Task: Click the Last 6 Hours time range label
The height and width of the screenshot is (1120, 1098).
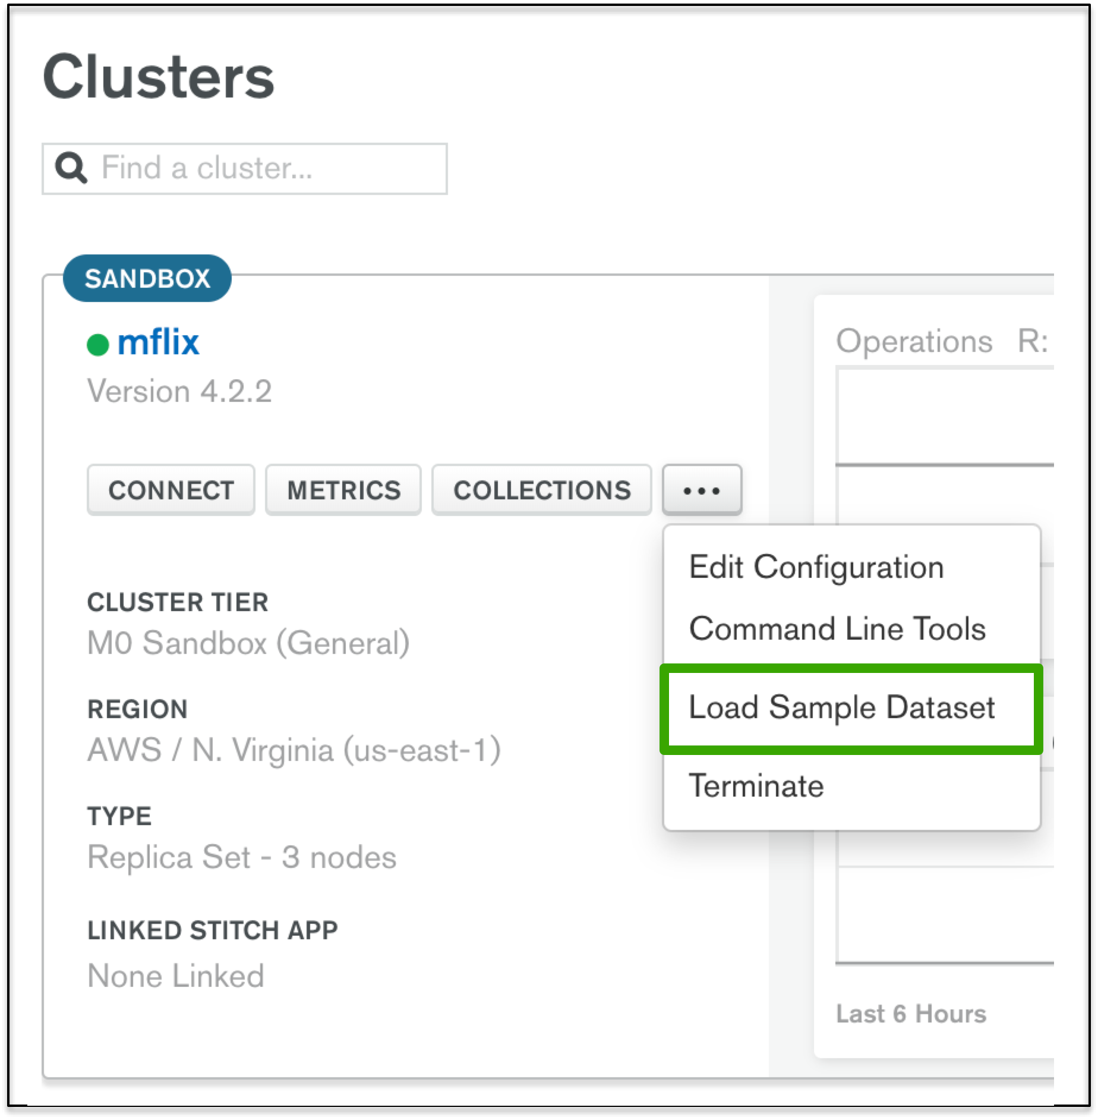Action: 910,1014
